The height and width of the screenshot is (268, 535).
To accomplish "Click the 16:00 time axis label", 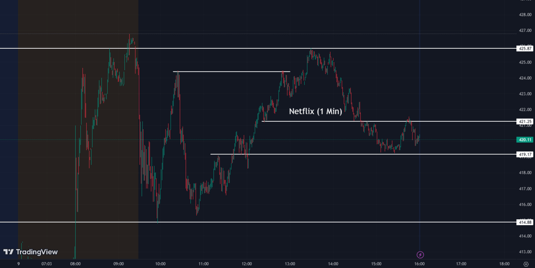I will coord(419,264).
